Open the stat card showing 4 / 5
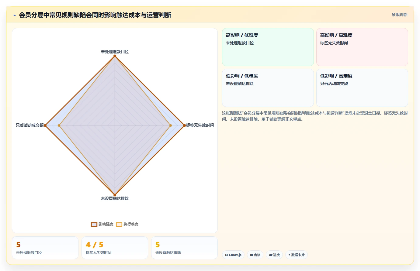The height and width of the screenshot is (271, 420). (x=115, y=248)
